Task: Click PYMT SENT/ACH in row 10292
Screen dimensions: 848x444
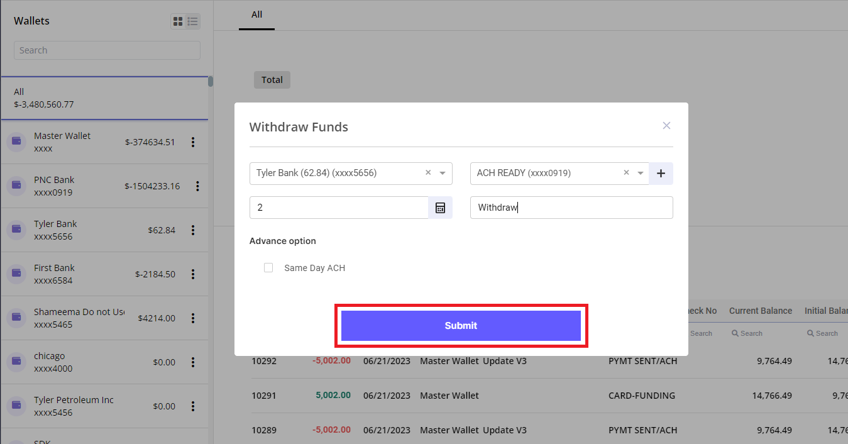Action: (643, 361)
